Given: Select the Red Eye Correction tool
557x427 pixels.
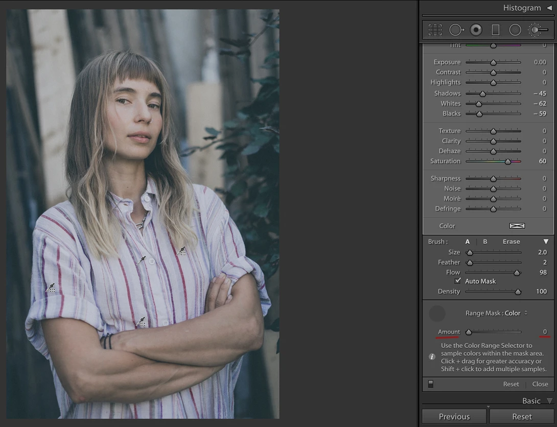Looking at the screenshot, I should 476,30.
